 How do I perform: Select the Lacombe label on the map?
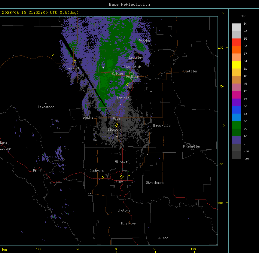pos(135,57)
